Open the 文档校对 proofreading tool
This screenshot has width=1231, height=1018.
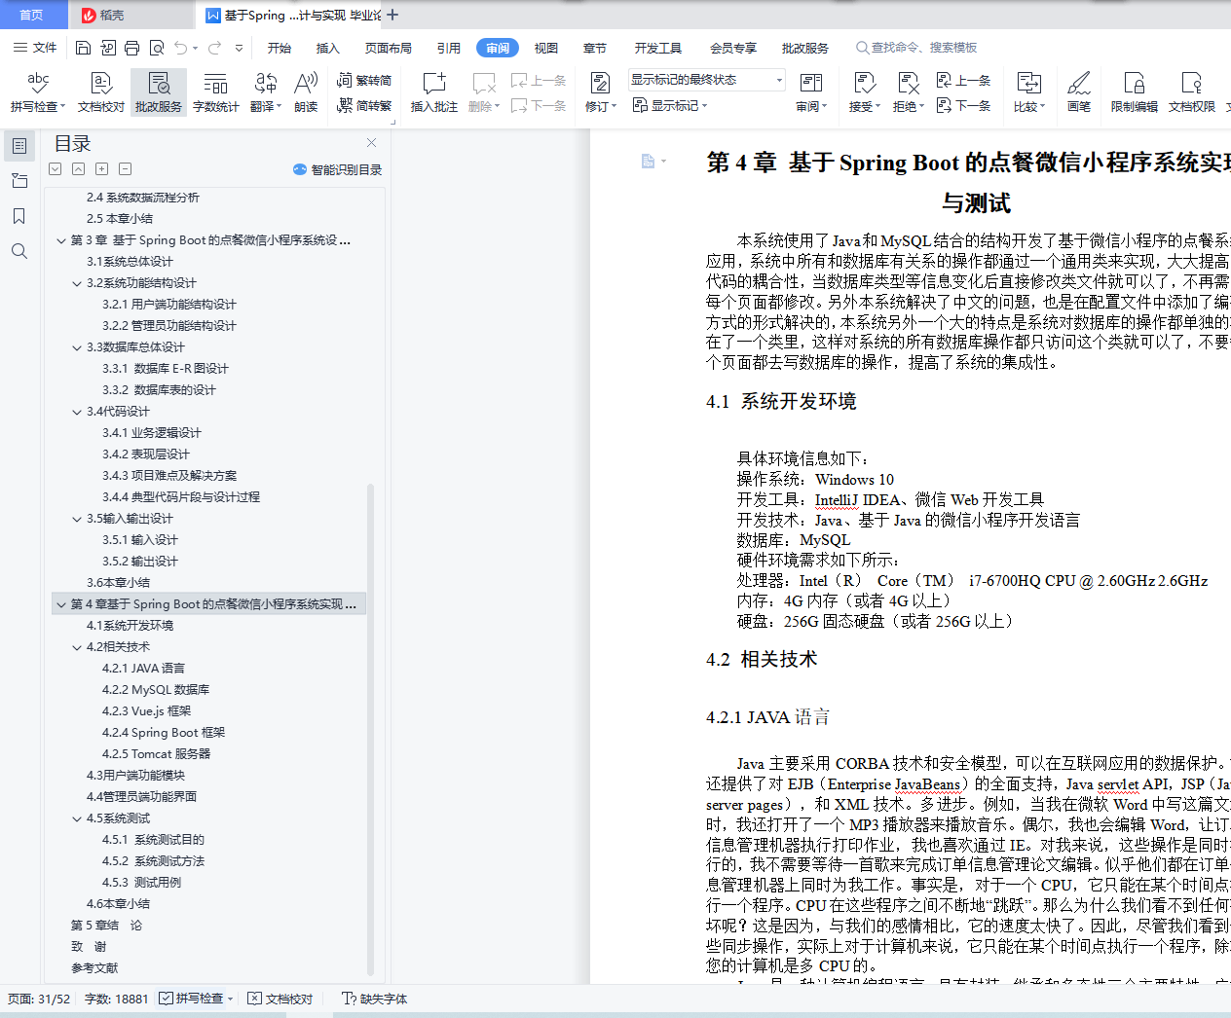(101, 92)
